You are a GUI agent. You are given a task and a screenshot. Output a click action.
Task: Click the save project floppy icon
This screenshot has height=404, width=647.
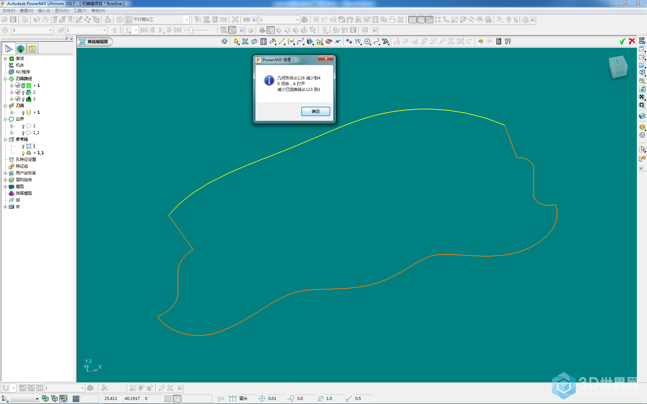pyautogui.click(x=13, y=20)
